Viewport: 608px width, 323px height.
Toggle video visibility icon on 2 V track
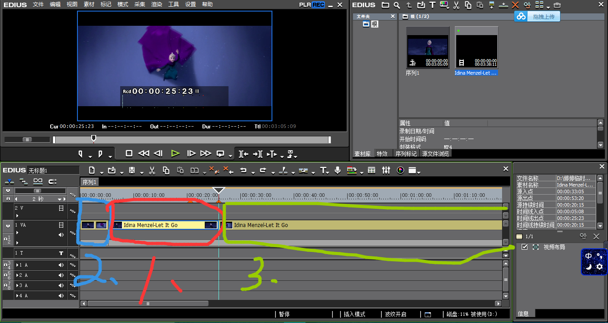(x=61, y=207)
